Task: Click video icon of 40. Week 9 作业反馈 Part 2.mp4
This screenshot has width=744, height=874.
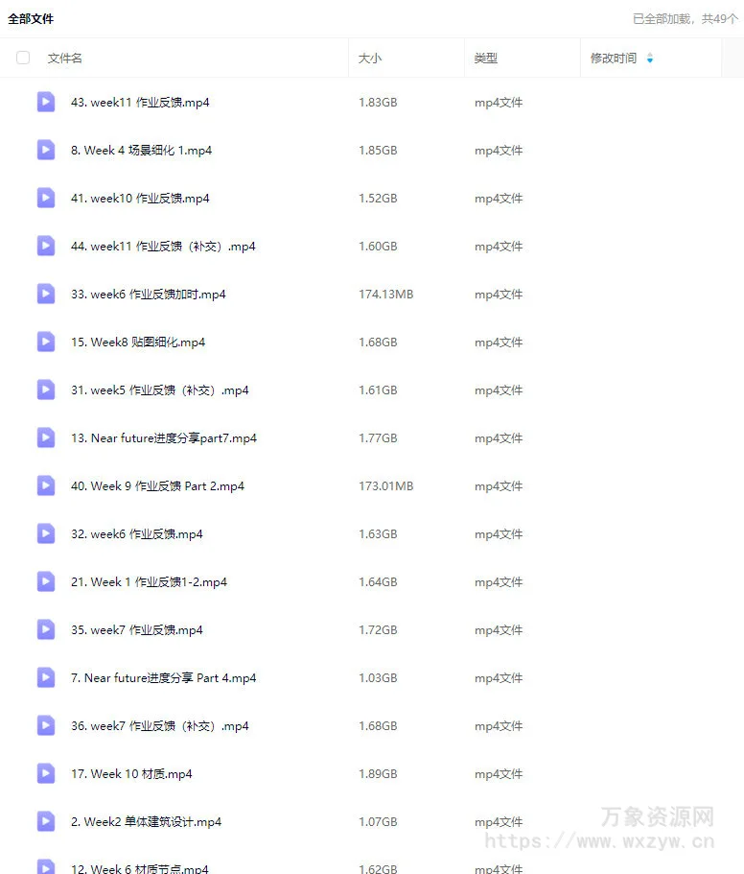Action: point(46,485)
